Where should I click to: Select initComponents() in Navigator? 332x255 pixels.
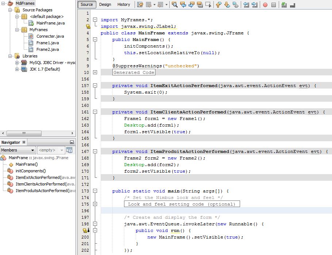tap(31, 171)
